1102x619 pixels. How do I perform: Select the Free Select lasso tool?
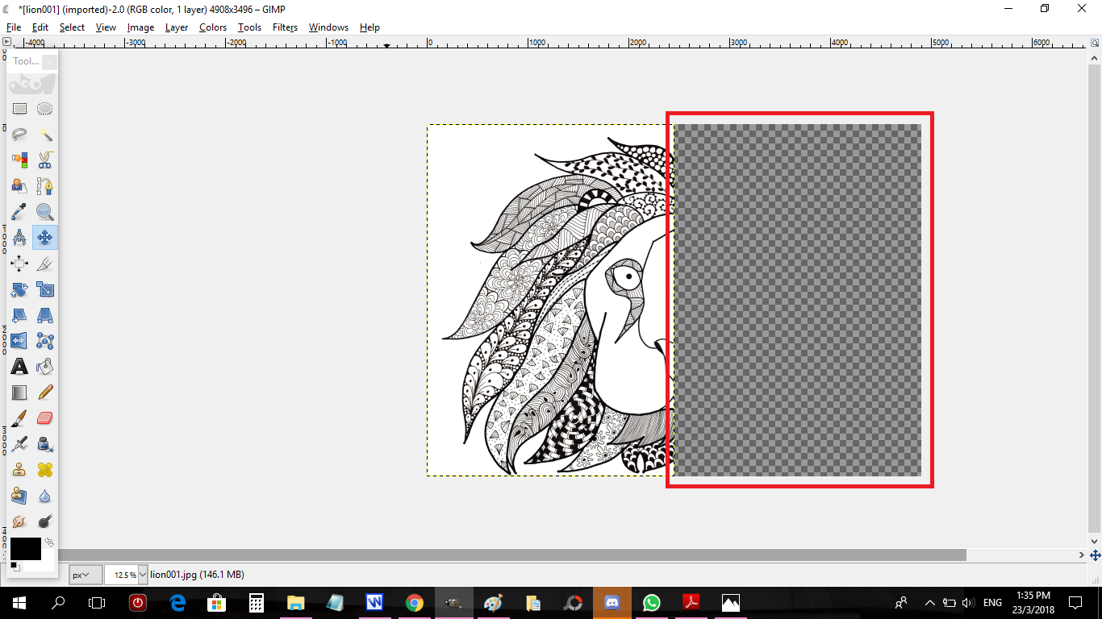(19, 135)
